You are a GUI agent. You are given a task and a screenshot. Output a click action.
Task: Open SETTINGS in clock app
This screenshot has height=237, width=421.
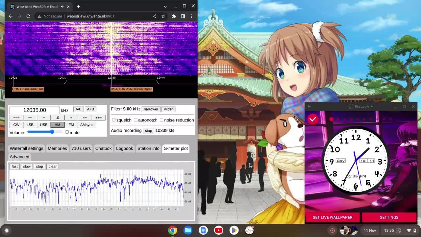point(389,217)
